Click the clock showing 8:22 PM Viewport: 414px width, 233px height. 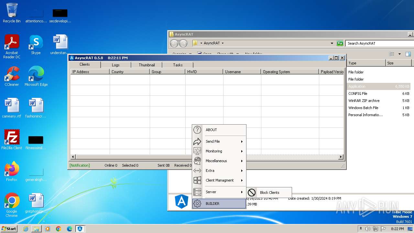[x=397, y=229]
